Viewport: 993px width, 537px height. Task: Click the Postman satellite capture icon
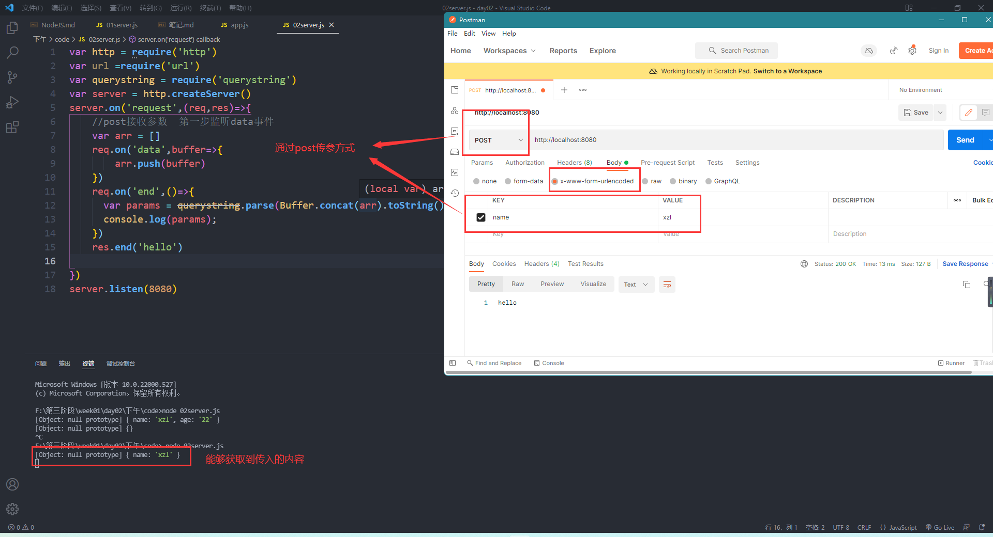pos(893,51)
